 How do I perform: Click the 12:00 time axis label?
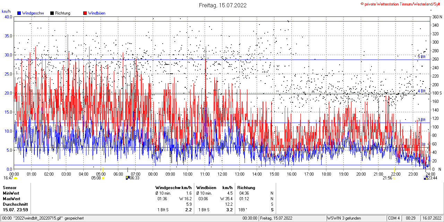click(222, 174)
